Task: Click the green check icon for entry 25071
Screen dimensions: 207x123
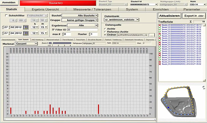Action: [x=160, y=29]
